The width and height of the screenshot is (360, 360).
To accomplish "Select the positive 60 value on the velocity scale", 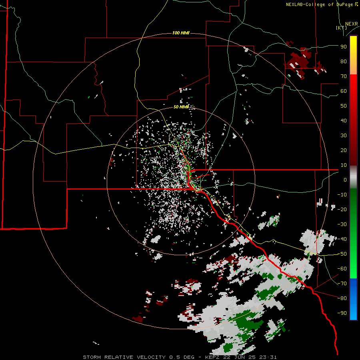I will pos(344,91).
